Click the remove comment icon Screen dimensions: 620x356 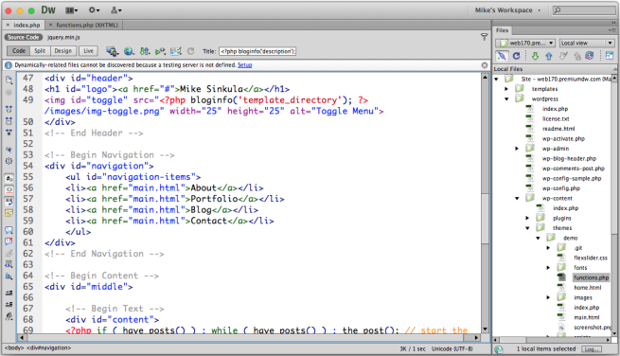pyautogui.click(x=9, y=241)
